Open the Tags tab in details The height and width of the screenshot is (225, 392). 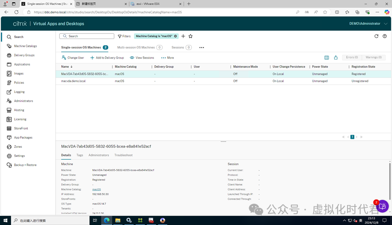point(80,155)
